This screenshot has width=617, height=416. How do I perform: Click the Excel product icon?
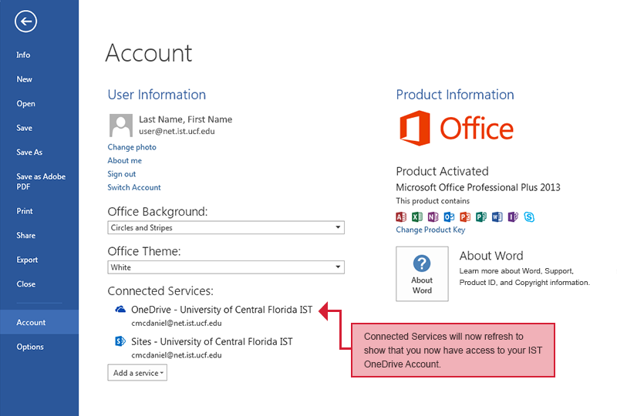(417, 216)
